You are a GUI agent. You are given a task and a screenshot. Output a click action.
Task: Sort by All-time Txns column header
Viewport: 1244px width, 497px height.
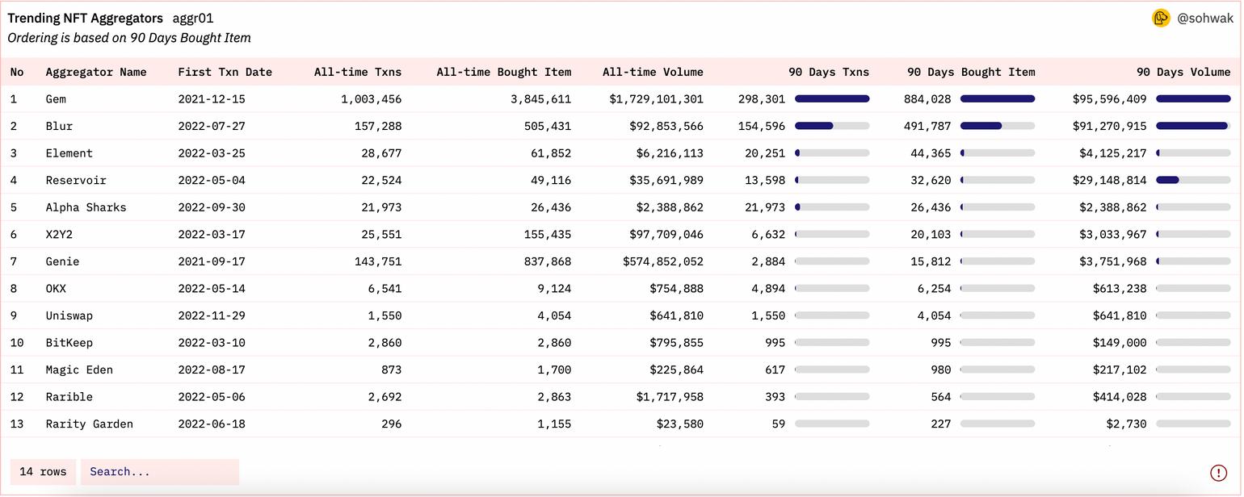point(357,72)
